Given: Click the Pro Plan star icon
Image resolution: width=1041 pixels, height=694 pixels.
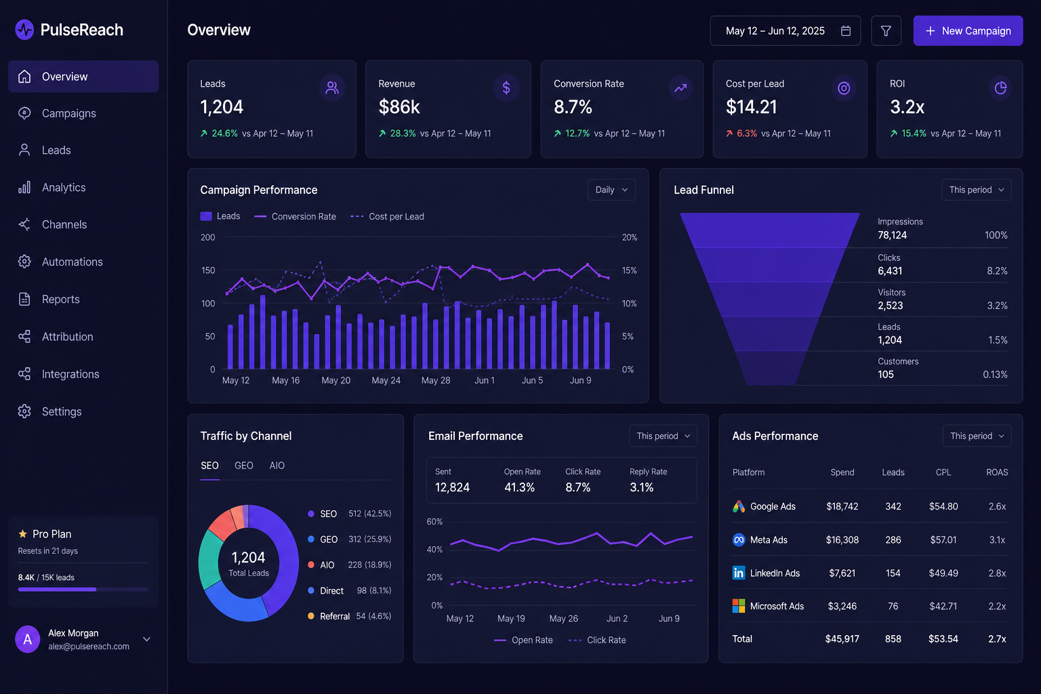Looking at the screenshot, I should pyautogui.click(x=23, y=534).
